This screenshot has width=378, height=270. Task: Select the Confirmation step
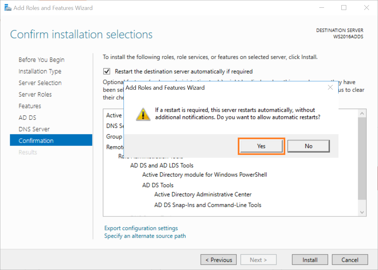point(51,140)
